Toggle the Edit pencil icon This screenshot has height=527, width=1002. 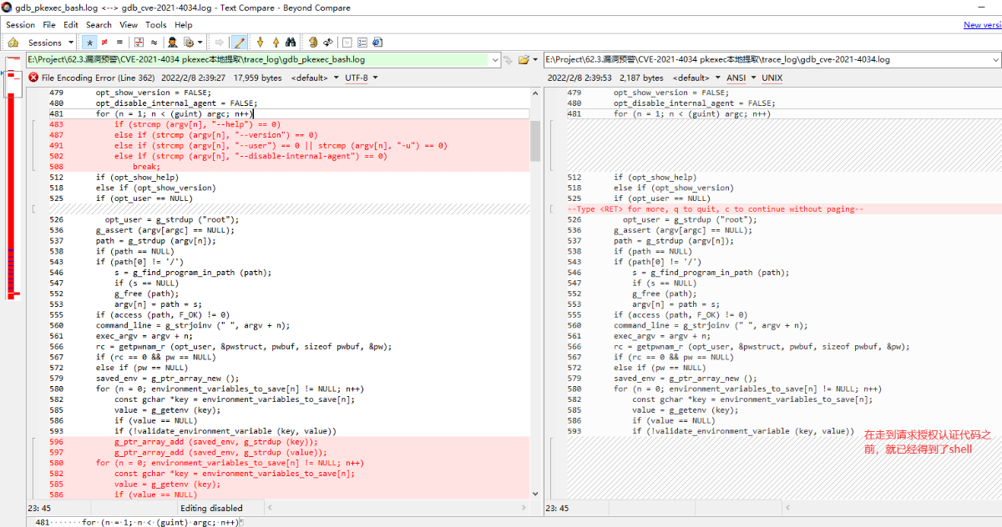click(239, 42)
